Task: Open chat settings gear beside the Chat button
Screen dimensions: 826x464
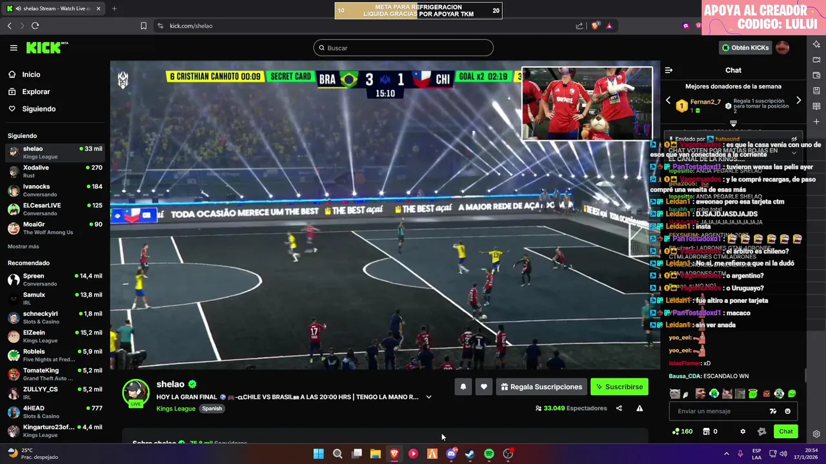Action: coord(743,432)
